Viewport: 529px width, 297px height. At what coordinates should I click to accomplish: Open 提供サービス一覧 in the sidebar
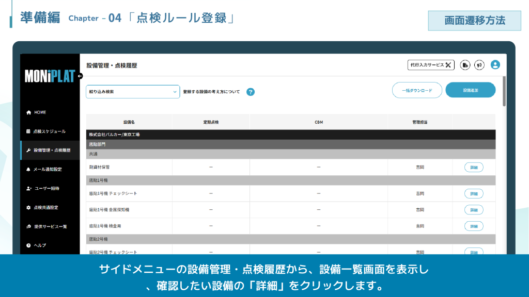point(50,226)
